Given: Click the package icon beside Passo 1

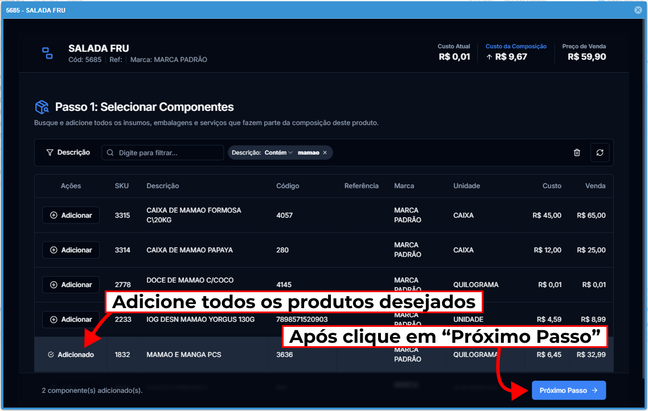Looking at the screenshot, I should pyautogui.click(x=42, y=107).
